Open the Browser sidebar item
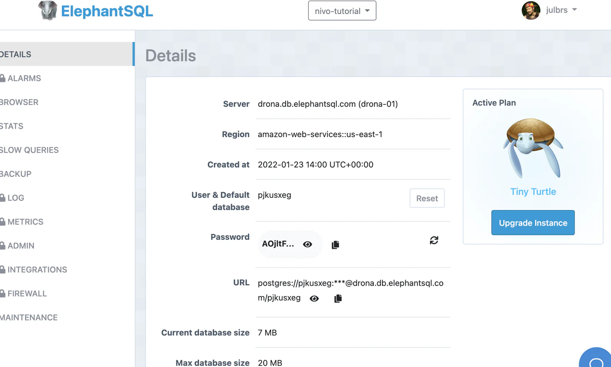 point(19,102)
